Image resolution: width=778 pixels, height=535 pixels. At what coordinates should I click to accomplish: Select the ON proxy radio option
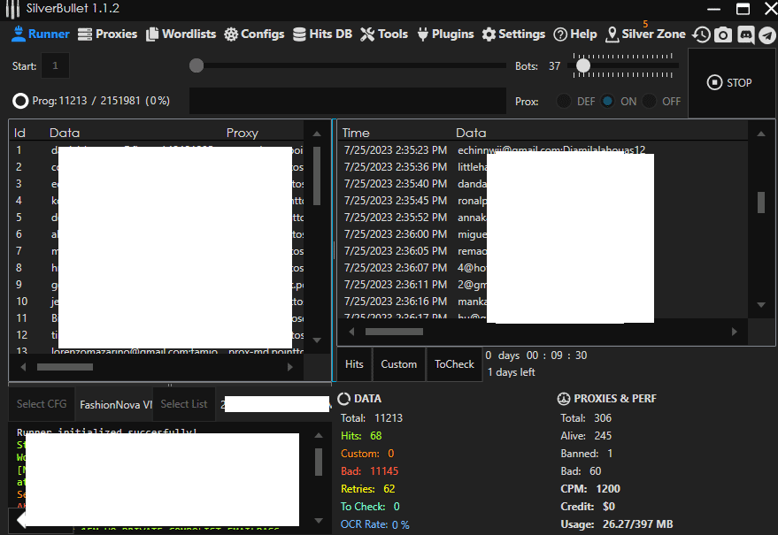point(607,101)
